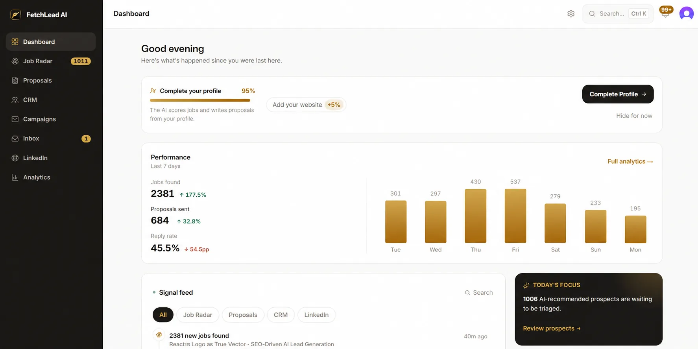The width and height of the screenshot is (698, 349).
Task: Open the user avatar menu
Action: pyautogui.click(x=686, y=14)
